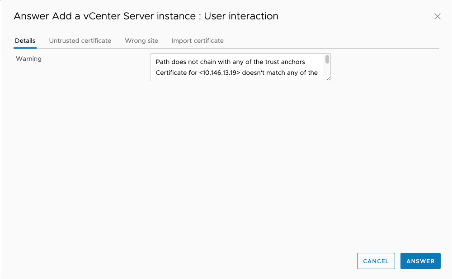
Task: Open the Wrong site tab
Action: pyautogui.click(x=141, y=41)
